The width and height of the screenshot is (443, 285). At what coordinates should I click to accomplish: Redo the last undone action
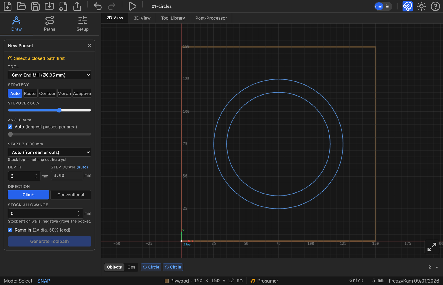pyautogui.click(x=112, y=6)
